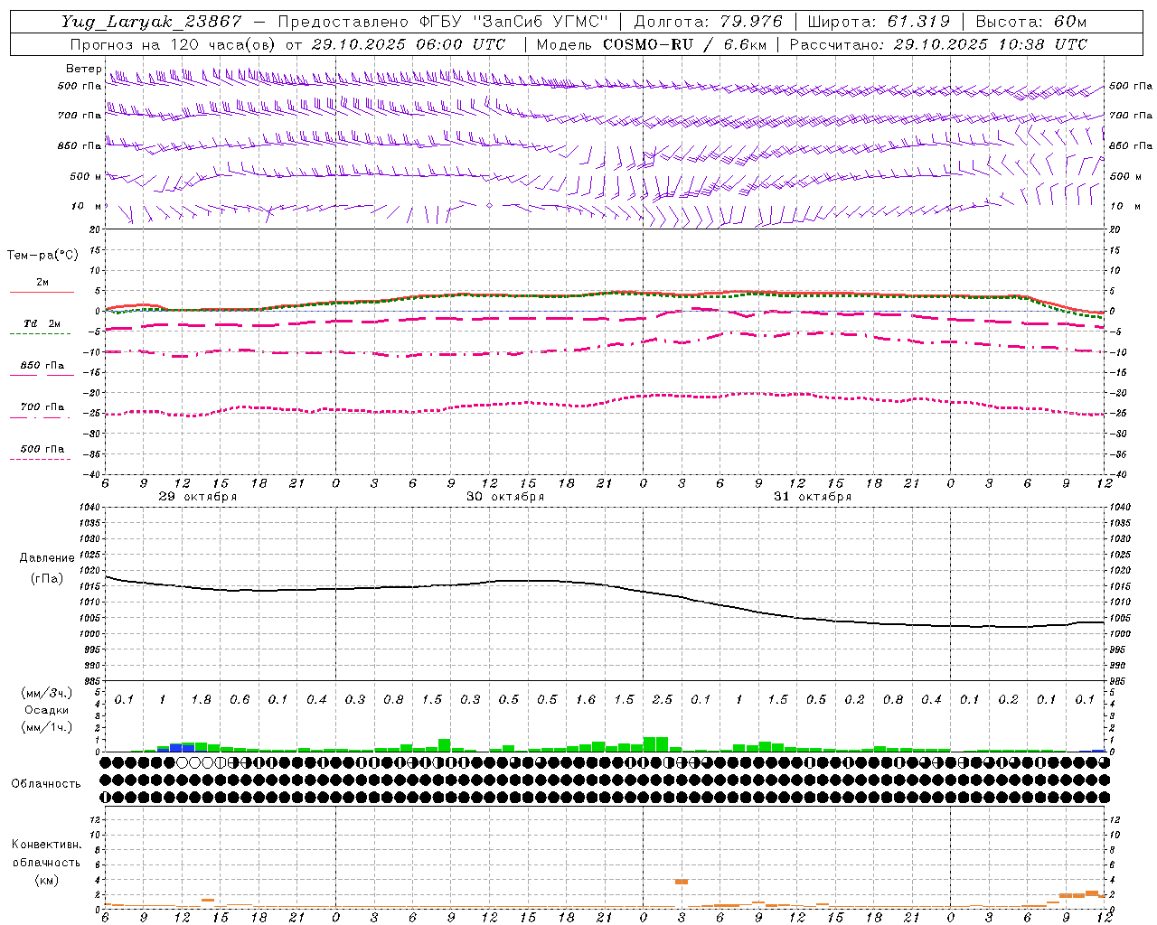Click the 30 октября date label
This screenshot has width=1157, height=925.
(505, 497)
